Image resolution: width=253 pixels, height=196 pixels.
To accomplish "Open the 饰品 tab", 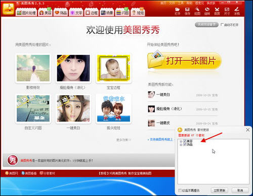I will pyautogui.click(x=61, y=13).
